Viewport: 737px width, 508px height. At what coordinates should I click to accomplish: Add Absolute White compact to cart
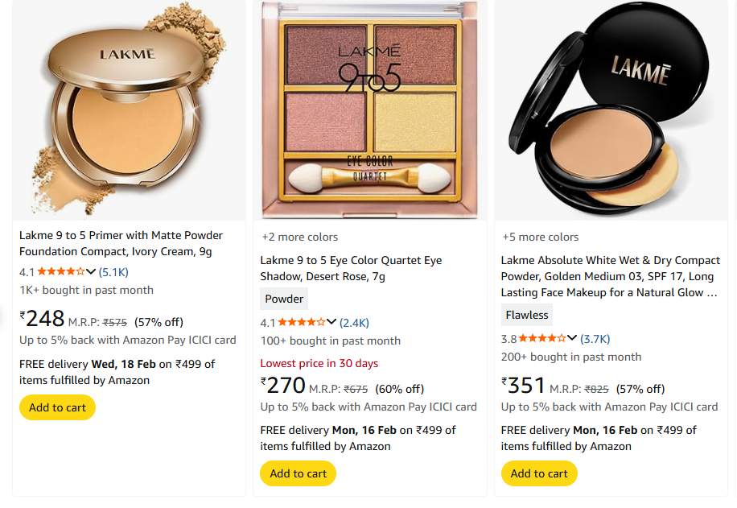pyautogui.click(x=539, y=473)
